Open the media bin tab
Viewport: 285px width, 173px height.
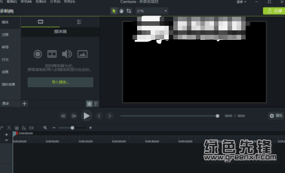coord(40,22)
